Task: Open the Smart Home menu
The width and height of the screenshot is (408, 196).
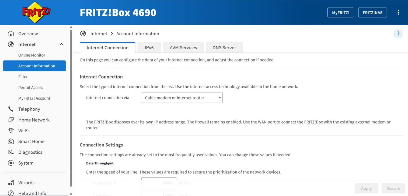Action: click(31, 142)
